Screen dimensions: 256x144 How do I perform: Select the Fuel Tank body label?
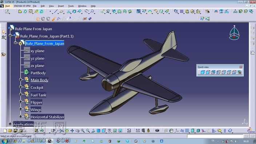[x=39, y=95]
